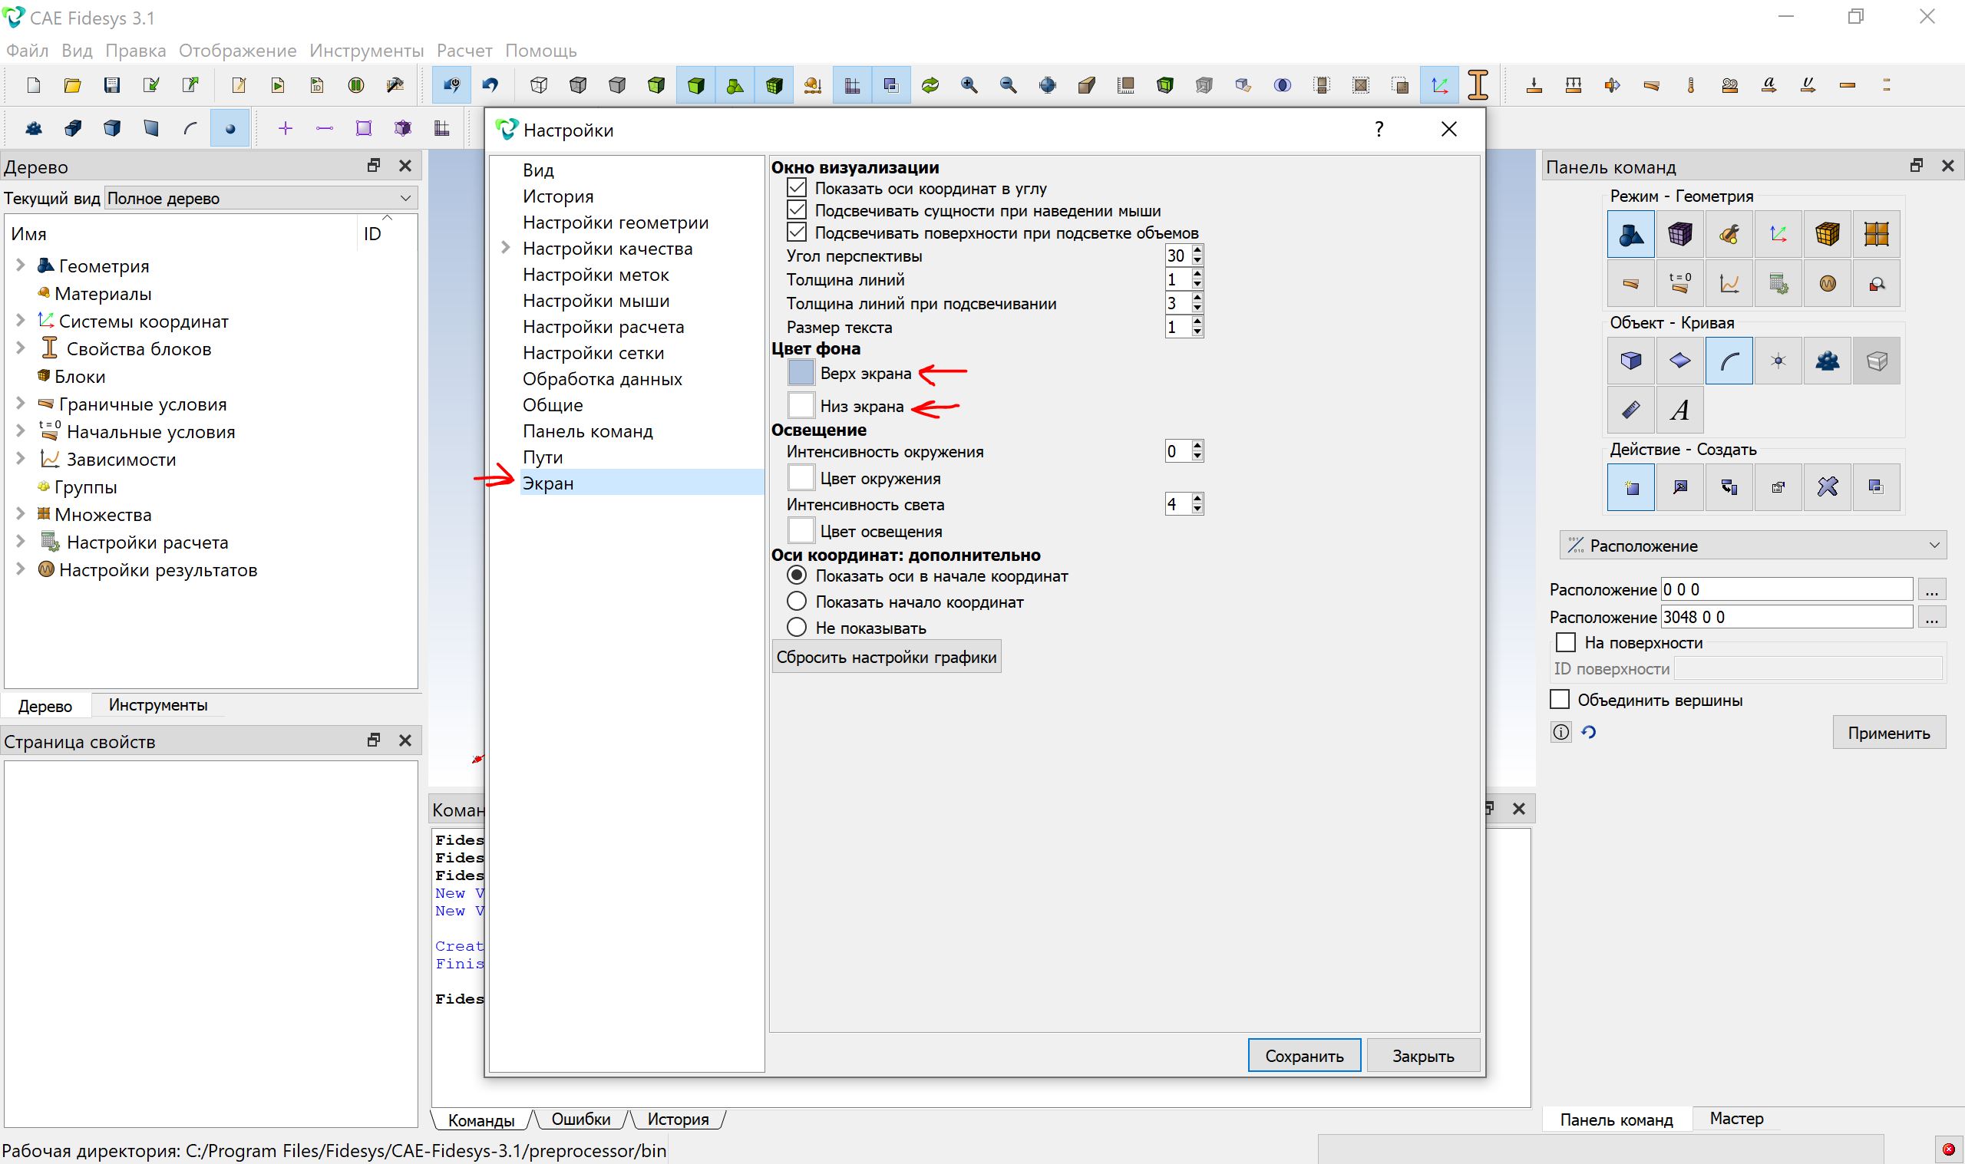Select coordinate systems mode icon in command panel
The height and width of the screenshot is (1164, 1965).
(x=1778, y=234)
